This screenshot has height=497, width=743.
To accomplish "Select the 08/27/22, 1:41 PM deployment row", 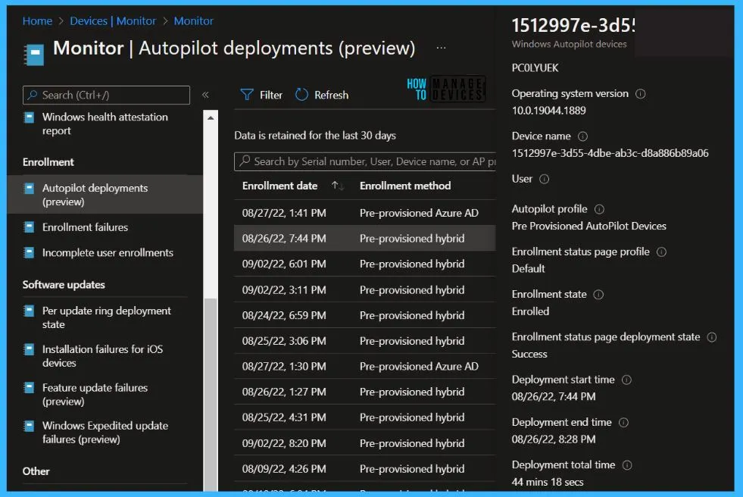I will [365, 213].
